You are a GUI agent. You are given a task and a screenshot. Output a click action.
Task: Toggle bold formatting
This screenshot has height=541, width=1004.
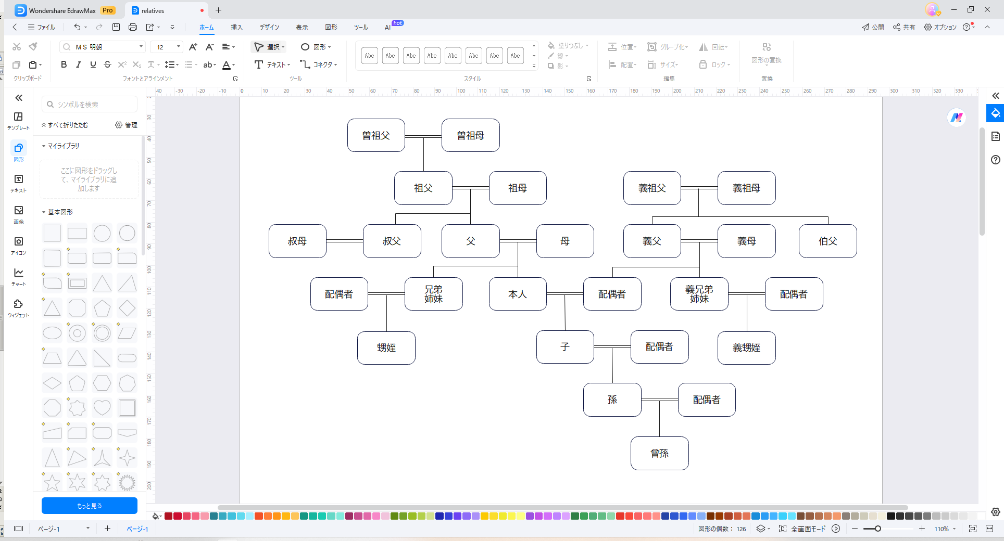click(64, 65)
